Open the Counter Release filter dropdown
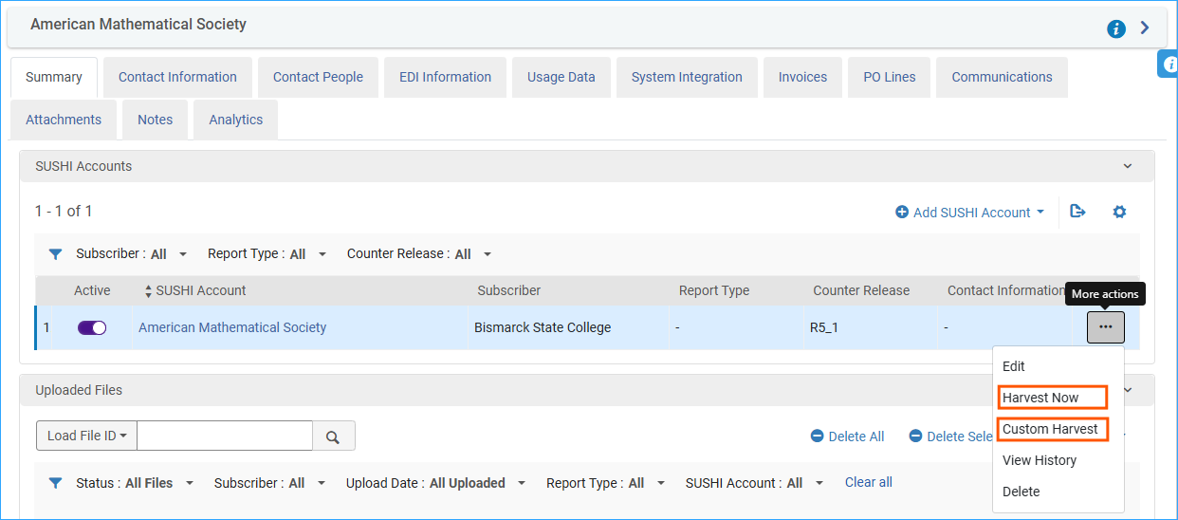 [x=419, y=254]
